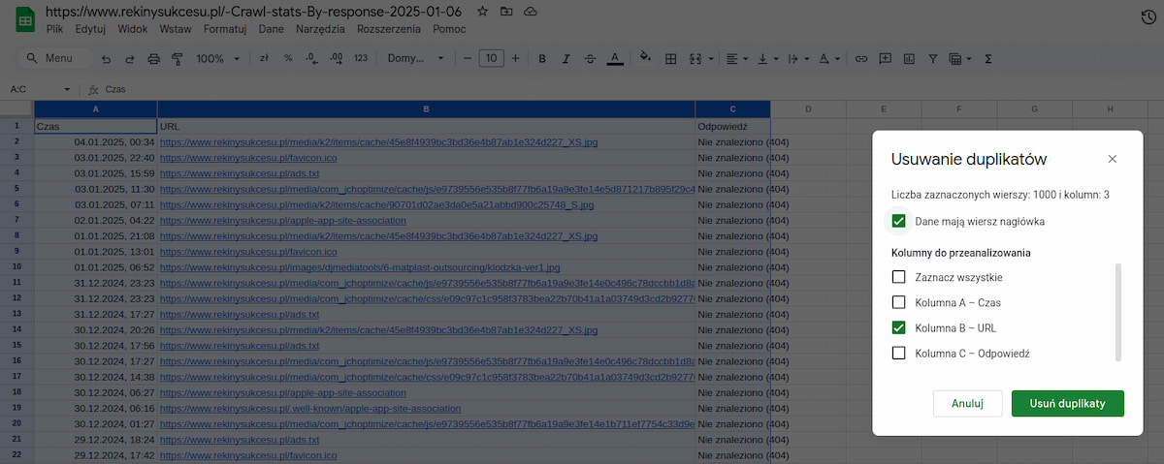Click the print icon in toolbar
Viewport: 1164px width, 464px height.
point(153,59)
